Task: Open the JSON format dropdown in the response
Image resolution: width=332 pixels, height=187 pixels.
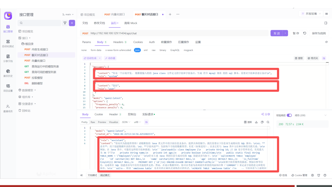Action: click(125, 122)
